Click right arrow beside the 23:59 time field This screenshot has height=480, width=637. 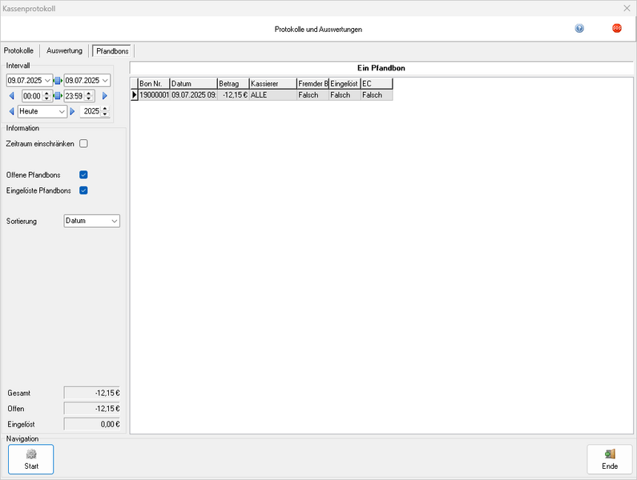(x=104, y=96)
